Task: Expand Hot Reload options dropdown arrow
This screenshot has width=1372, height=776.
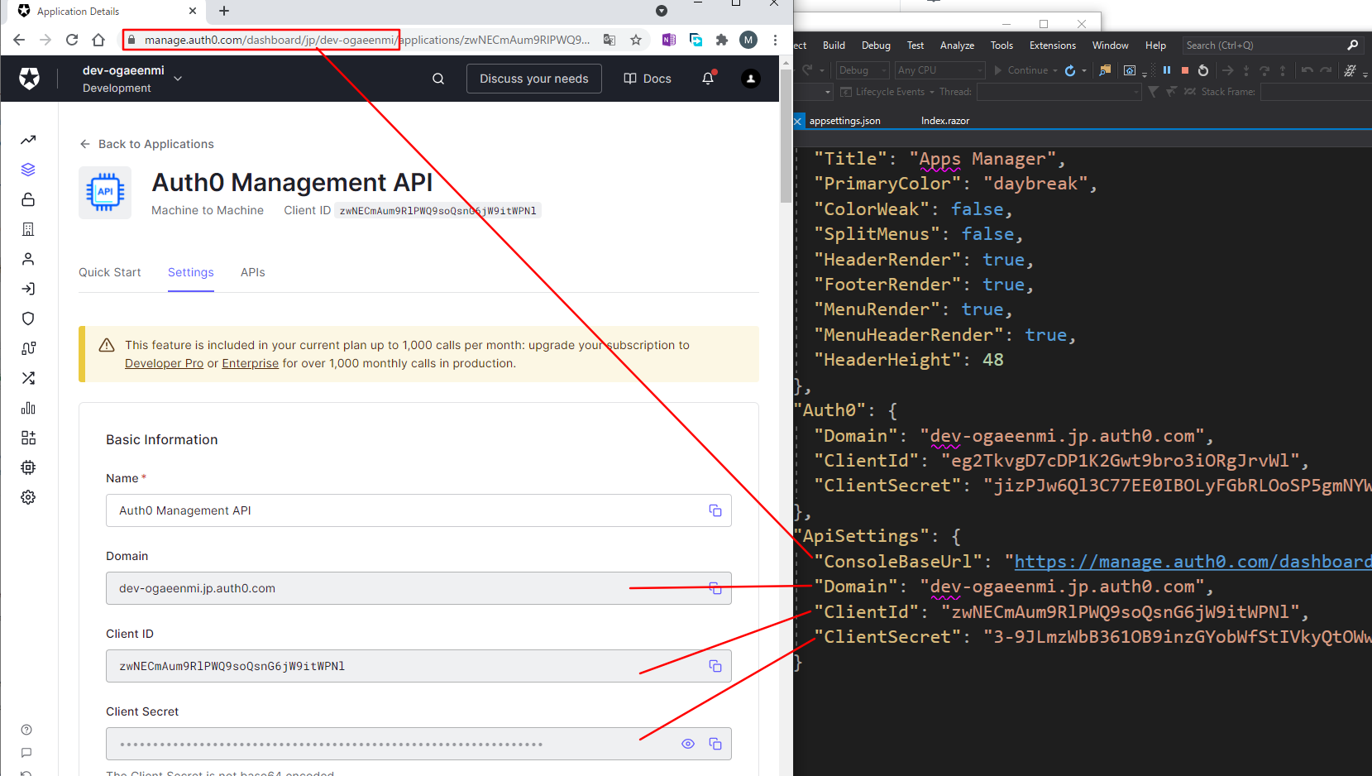Action: tap(1084, 70)
